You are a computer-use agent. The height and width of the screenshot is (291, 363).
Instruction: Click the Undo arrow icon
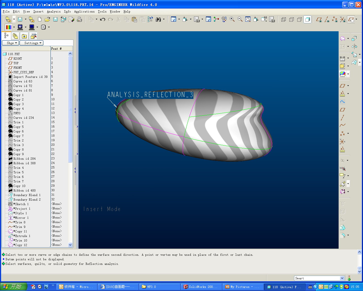(103, 19)
